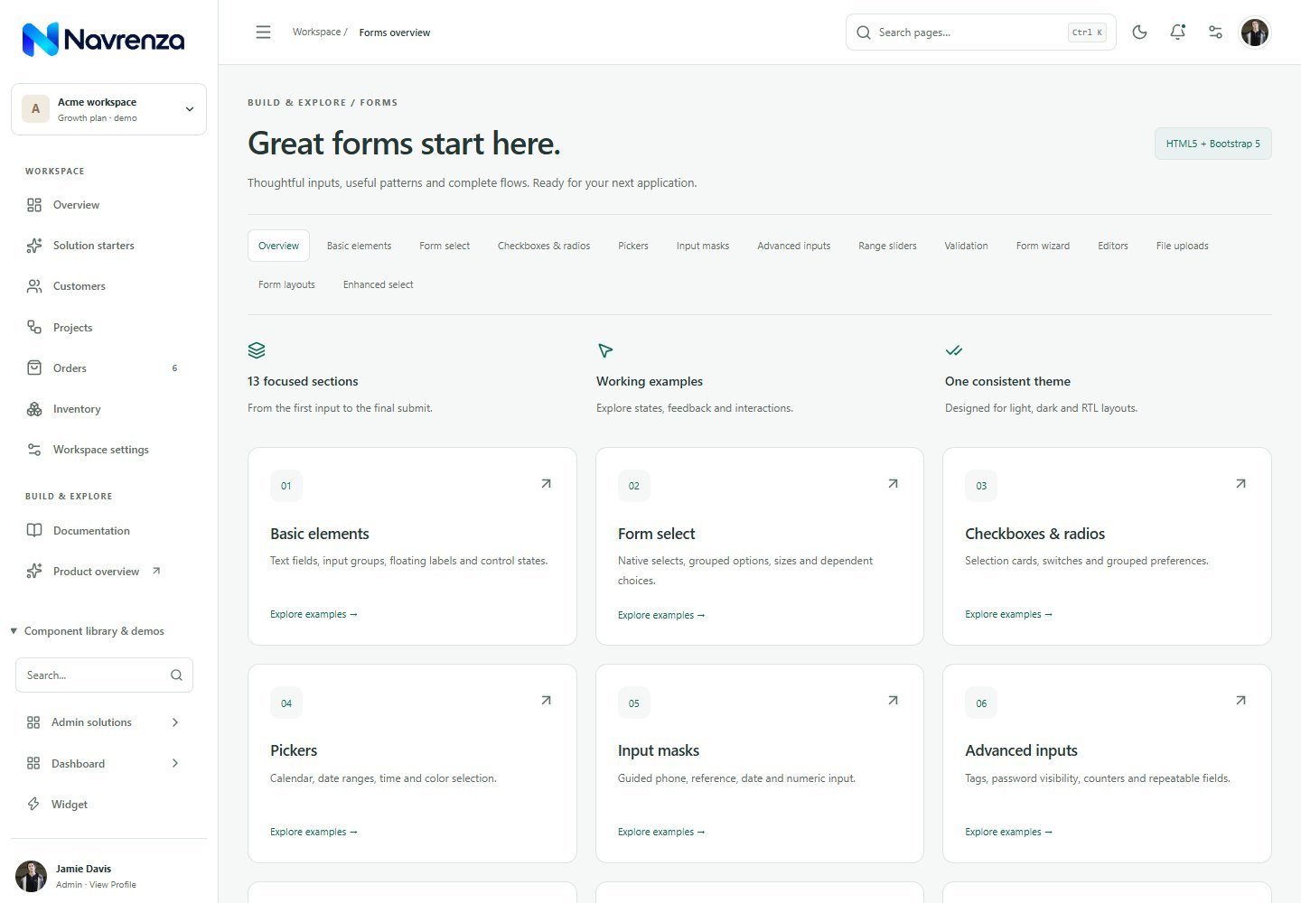Click the search magnifier in sidebar search

(176, 675)
